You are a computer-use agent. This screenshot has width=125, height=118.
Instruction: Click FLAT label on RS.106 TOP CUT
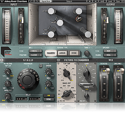coord(71,80)
